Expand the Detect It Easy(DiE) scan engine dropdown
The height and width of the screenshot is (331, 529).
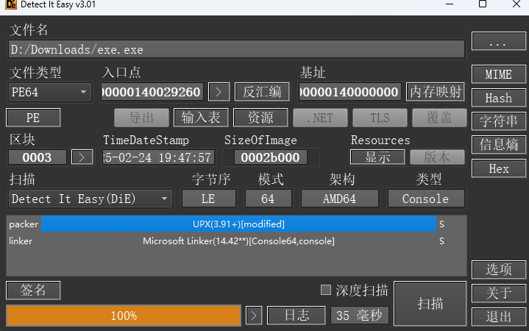(90, 199)
